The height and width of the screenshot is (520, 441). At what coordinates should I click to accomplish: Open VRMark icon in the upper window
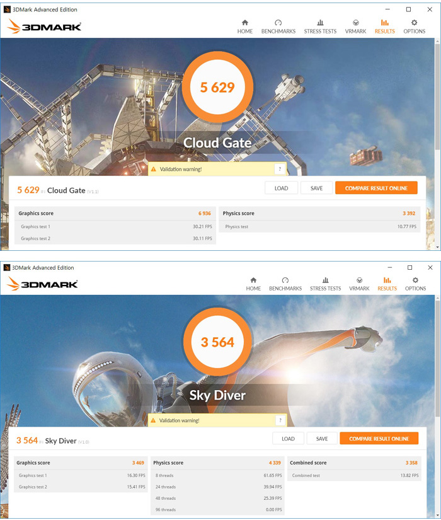355,23
